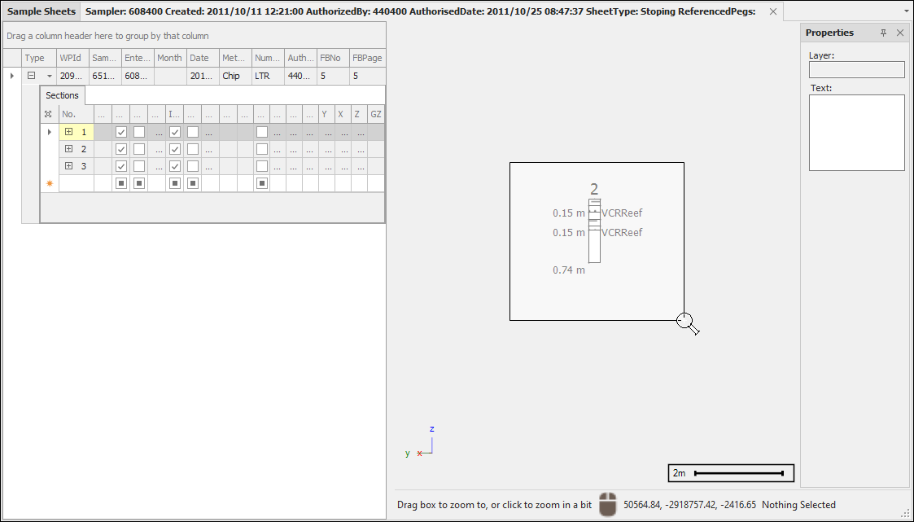Open the Type cell dropdown arrow
Viewport: 914px width, 522px height.
[49, 76]
